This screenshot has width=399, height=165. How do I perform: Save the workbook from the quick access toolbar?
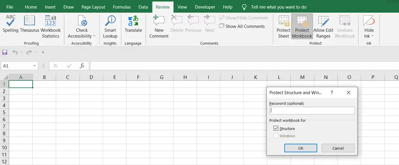5,52
